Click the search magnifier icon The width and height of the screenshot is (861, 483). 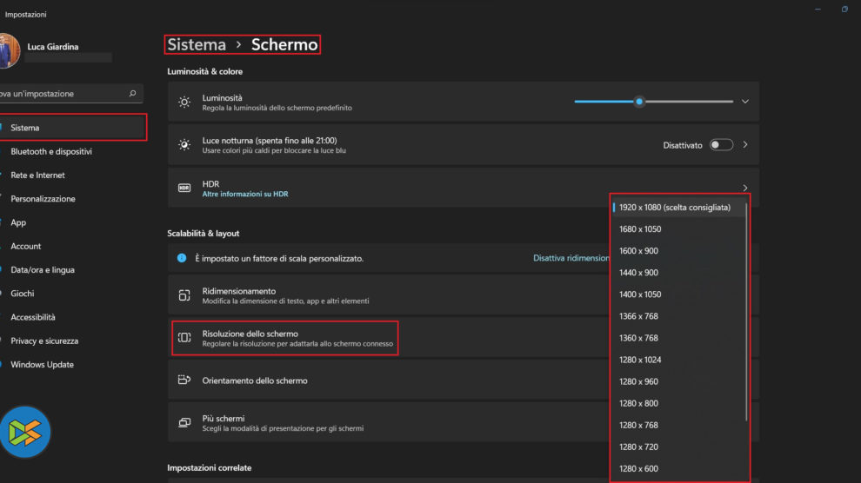[x=132, y=93]
